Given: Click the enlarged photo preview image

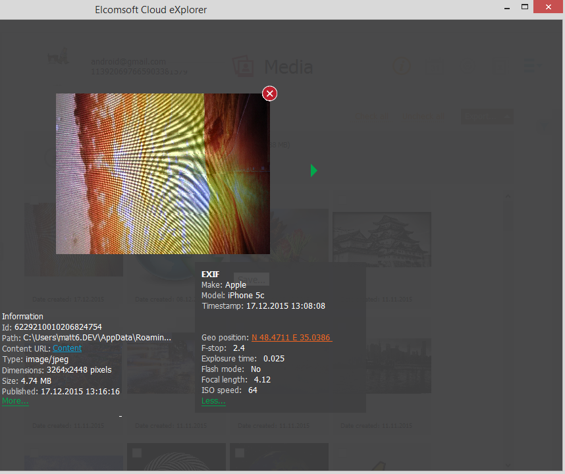Looking at the screenshot, I should [x=163, y=173].
